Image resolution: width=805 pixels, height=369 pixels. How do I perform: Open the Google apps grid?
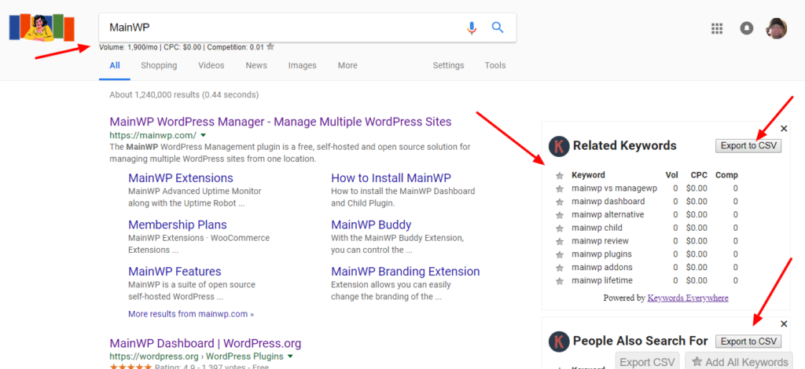(717, 28)
